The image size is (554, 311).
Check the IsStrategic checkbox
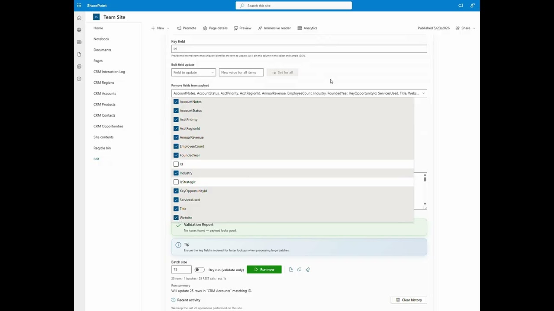point(176,182)
